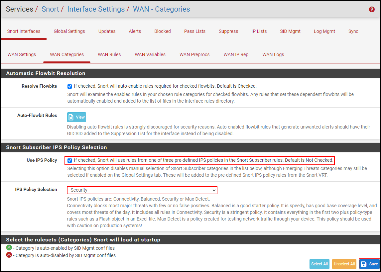Click the red auto-disabled category legend icon
Image resolution: width=381 pixels, height=272 pixels.
(x=9, y=255)
